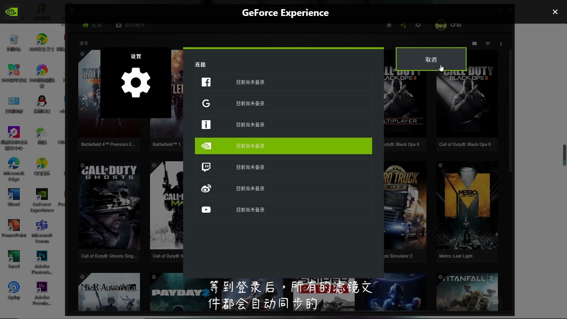Click the 连接 section header
This screenshot has width=567, height=319.
point(200,64)
